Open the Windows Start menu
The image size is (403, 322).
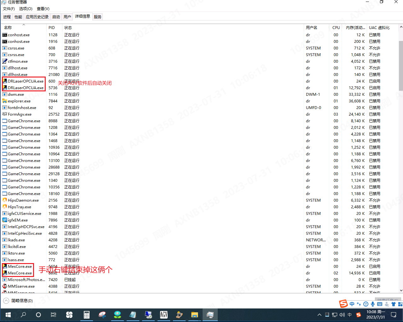tap(8, 315)
